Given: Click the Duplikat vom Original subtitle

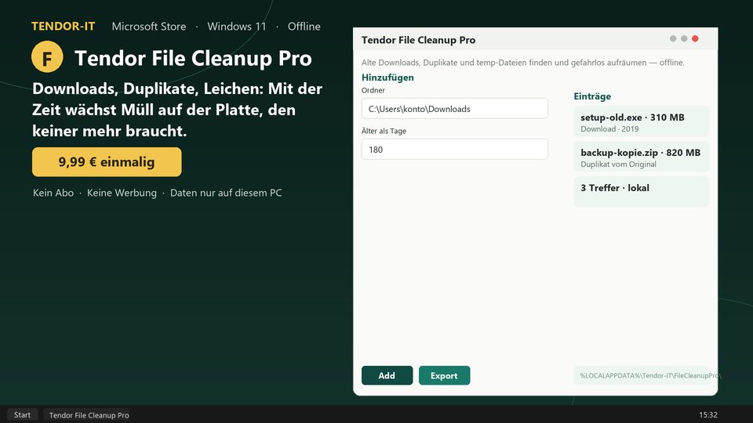Looking at the screenshot, I should [619, 164].
